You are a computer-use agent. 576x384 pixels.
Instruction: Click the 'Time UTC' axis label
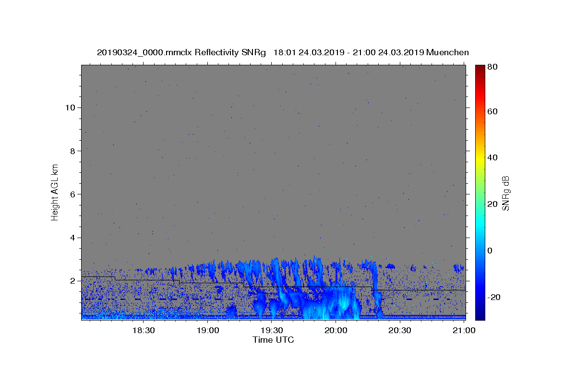click(x=273, y=340)
